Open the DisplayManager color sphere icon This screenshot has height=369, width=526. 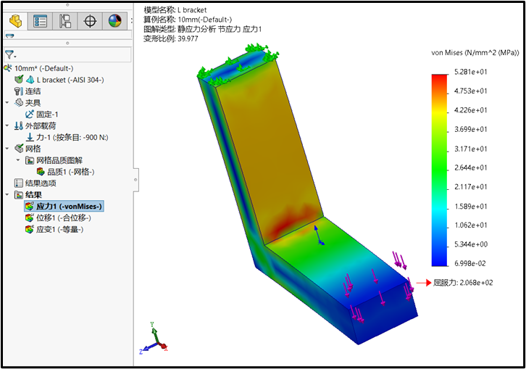(114, 20)
